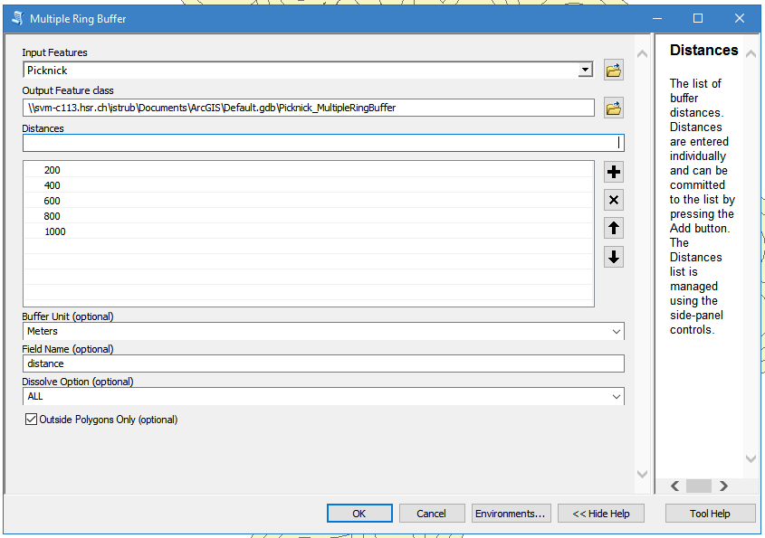Select the 600 distance entry
This screenshot has width=765, height=538.
52,201
